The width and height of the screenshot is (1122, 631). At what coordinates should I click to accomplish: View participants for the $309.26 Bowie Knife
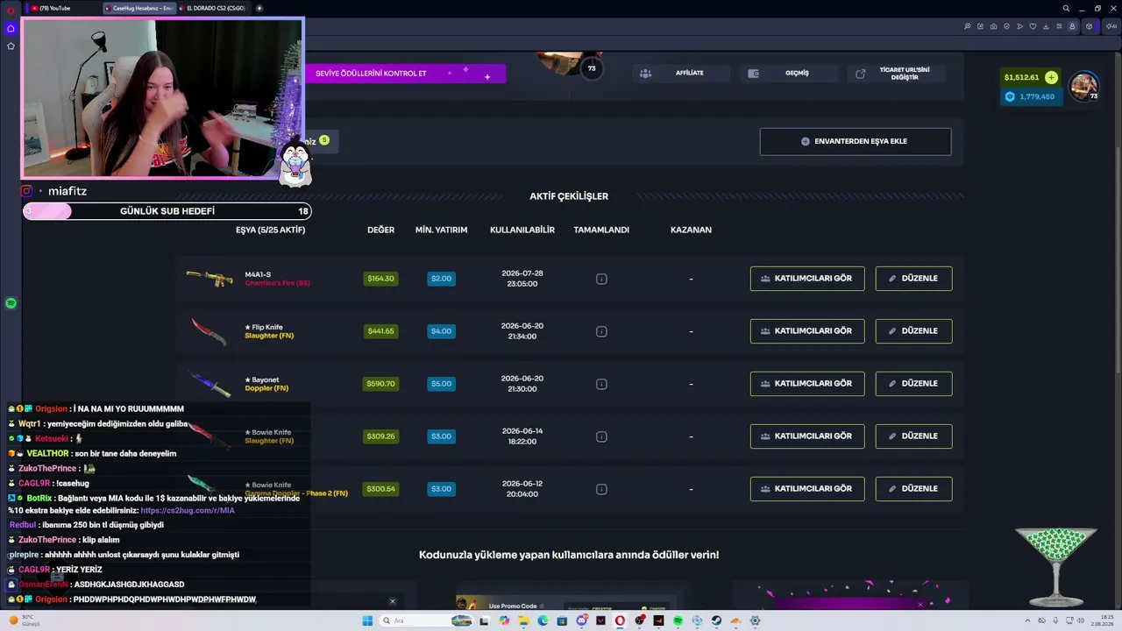tap(807, 436)
